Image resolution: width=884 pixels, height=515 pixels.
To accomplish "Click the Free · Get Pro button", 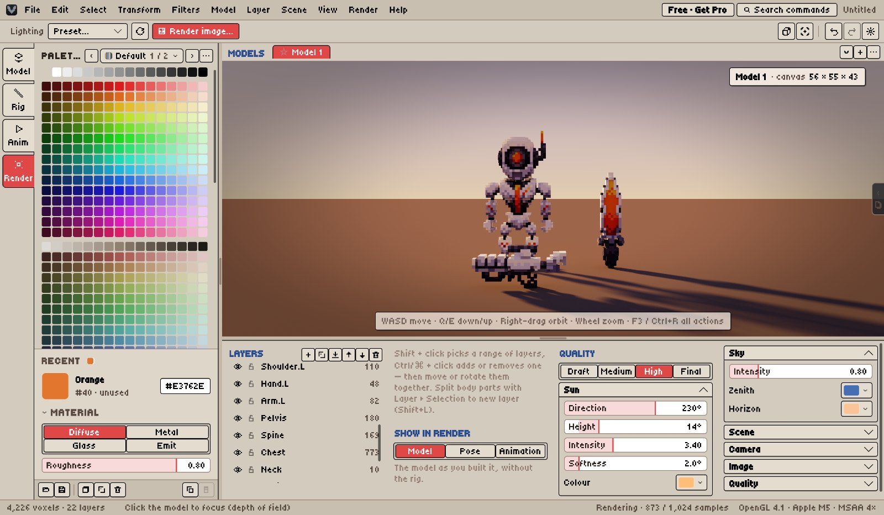I will [x=698, y=10].
